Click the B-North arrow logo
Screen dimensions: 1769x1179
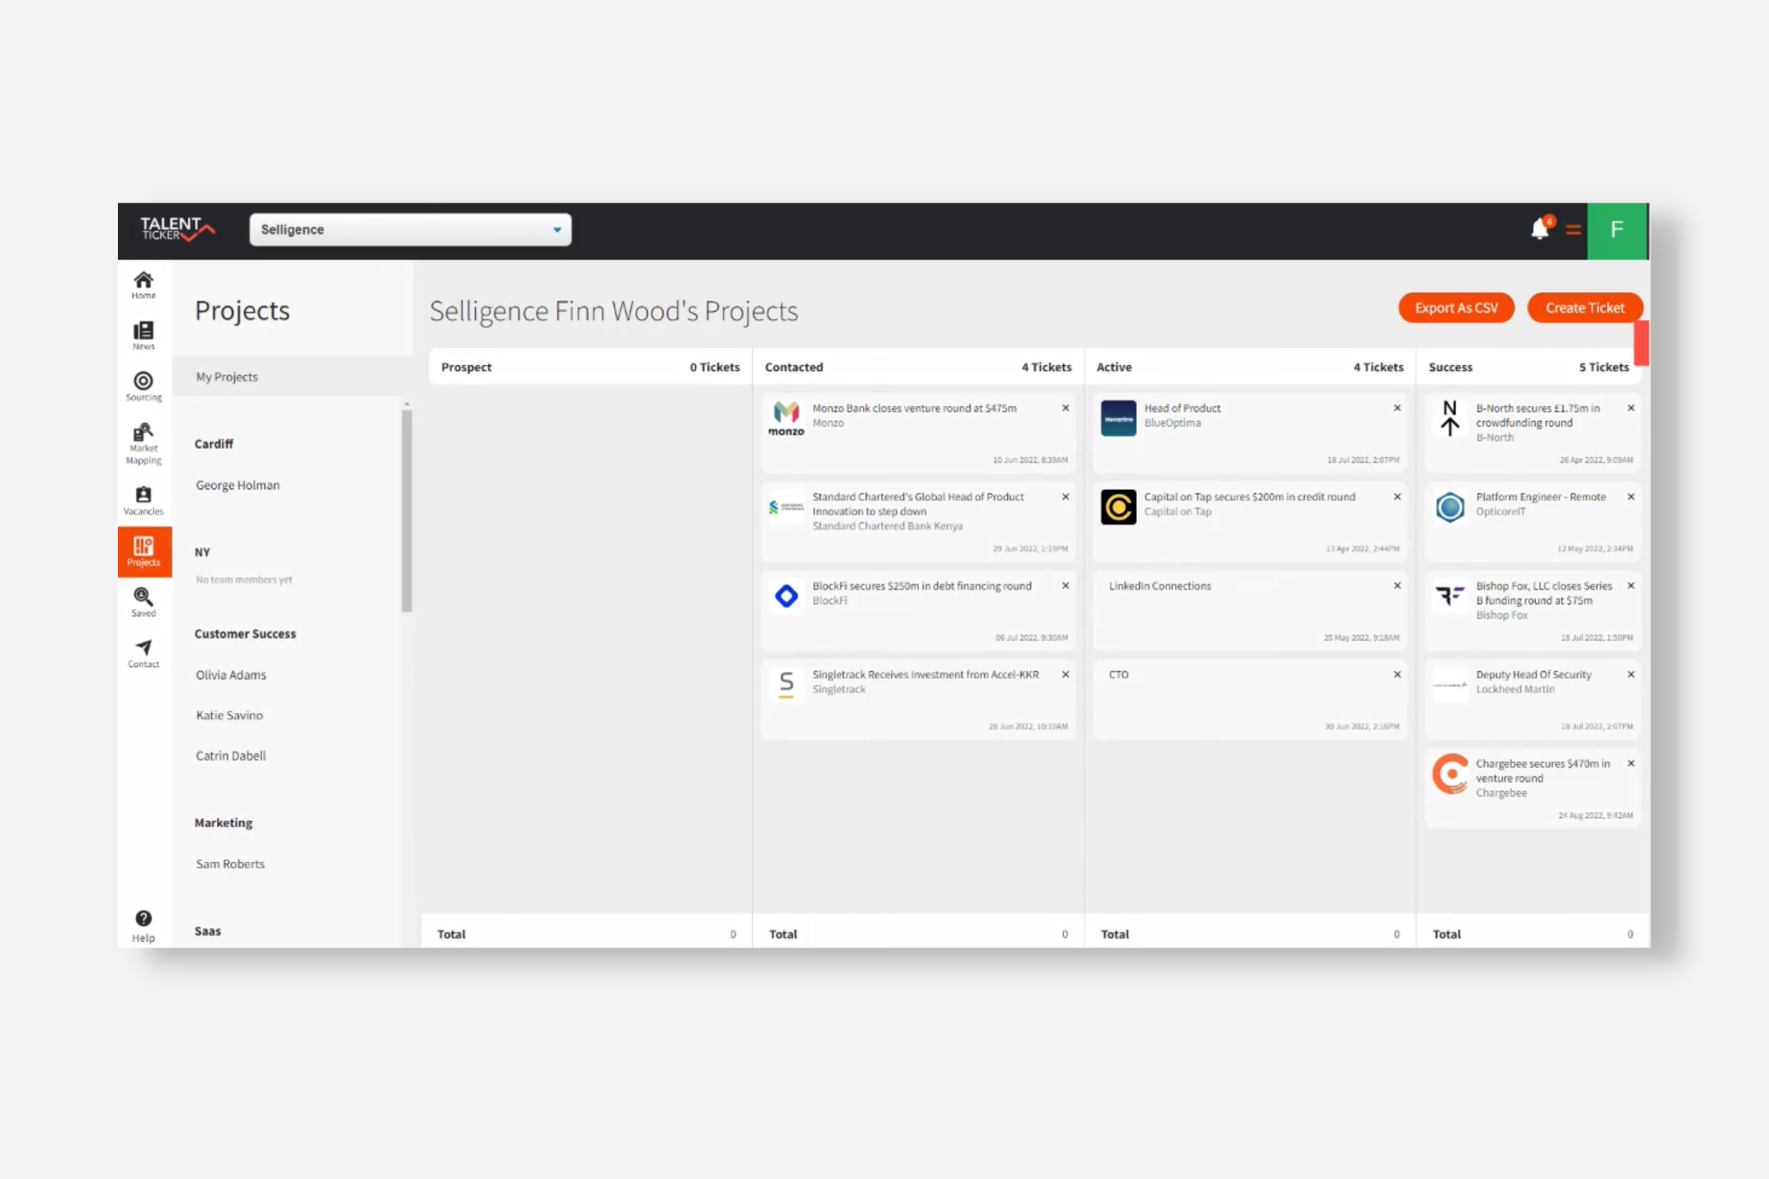[x=1450, y=418]
